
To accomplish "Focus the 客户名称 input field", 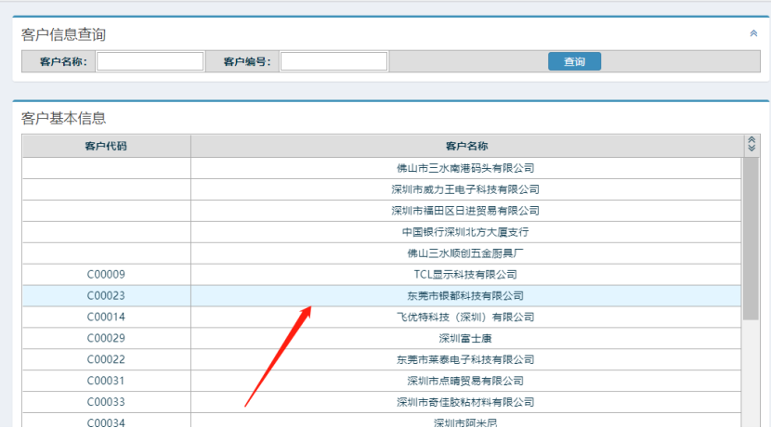I will pos(150,61).
